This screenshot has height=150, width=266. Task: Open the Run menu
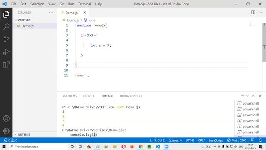point(71,4)
